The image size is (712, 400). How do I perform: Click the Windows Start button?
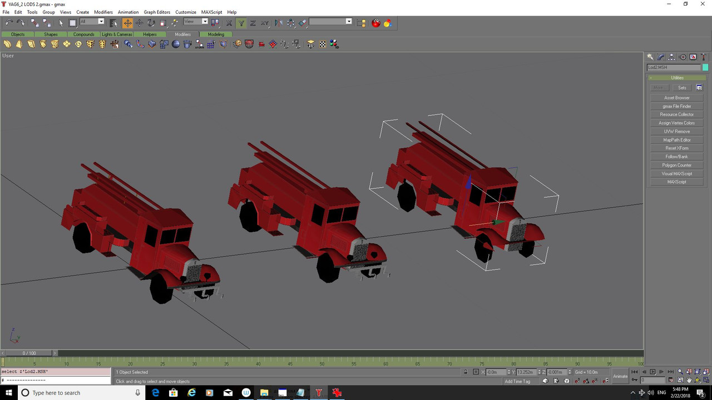pyautogui.click(x=9, y=393)
